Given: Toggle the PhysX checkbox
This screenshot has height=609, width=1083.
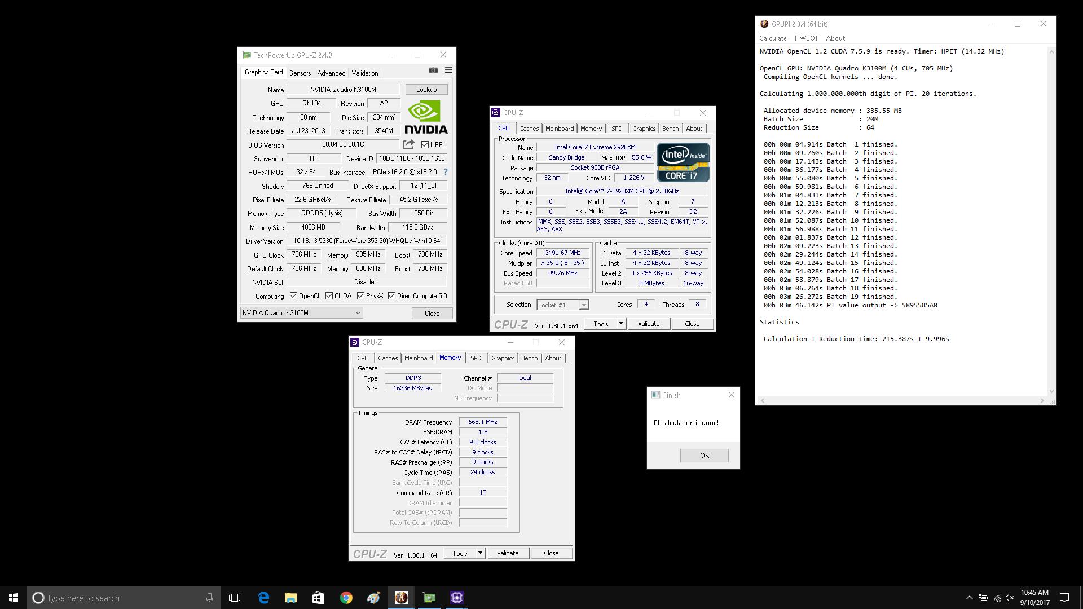Looking at the screenshot, I should click(360, 296).
